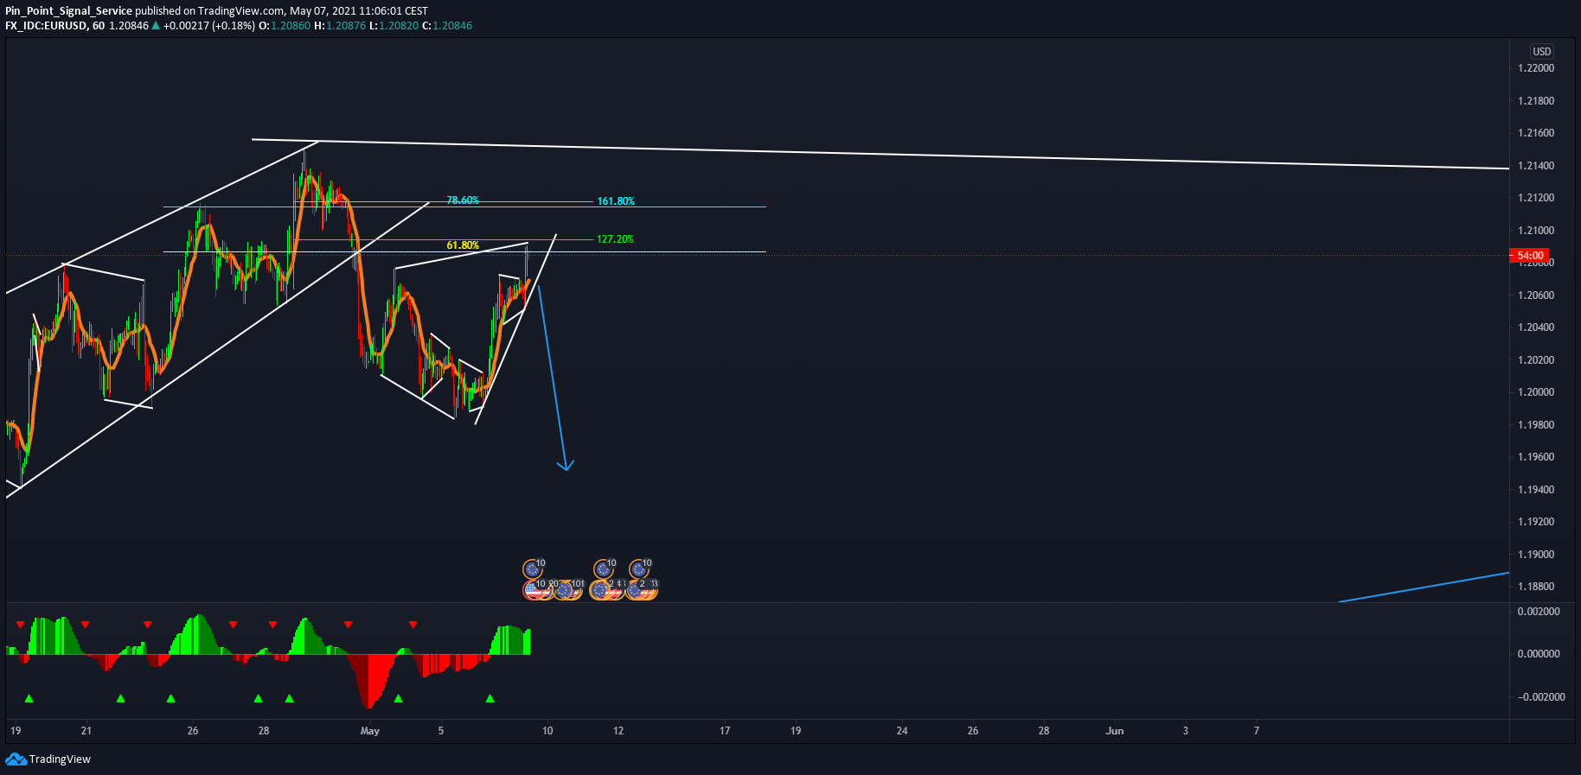This screenshot has height=775, width=1581.
Task: Click the 12 label on the date axis
Action: click(618, 731)
